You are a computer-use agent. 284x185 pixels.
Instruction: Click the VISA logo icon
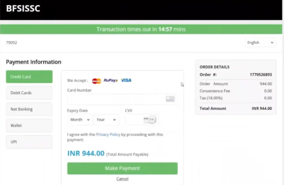[x=126, y=80]
